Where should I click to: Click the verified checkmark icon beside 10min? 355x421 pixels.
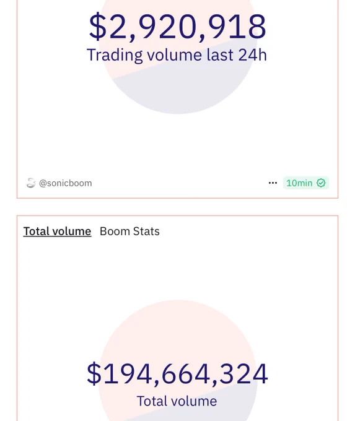[x=321, y=183]
